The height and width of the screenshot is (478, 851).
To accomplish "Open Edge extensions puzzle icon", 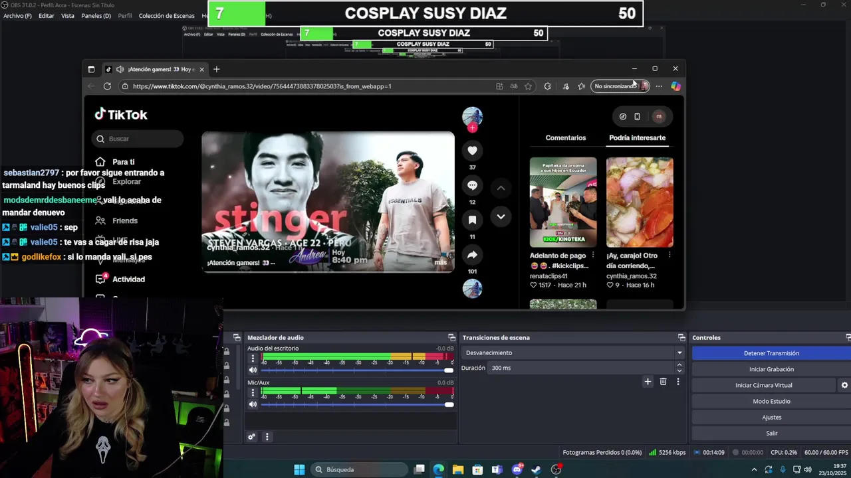I will pos(547,86).
